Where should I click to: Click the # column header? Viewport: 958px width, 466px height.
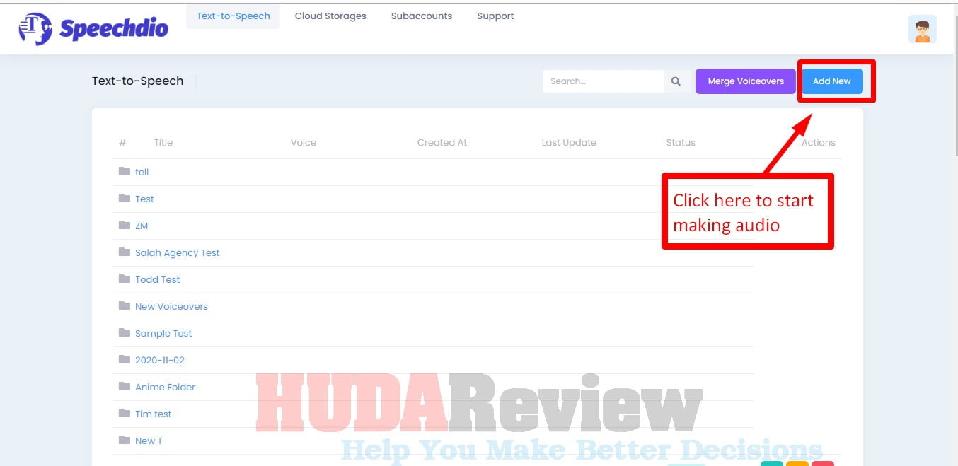point(122,142)
